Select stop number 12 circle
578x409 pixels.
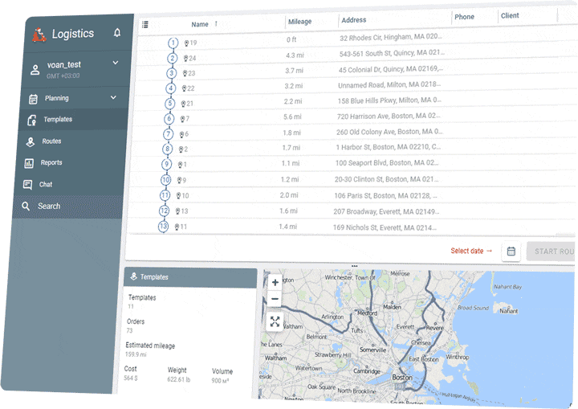[164, 211]
